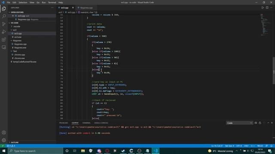Open the output channel dropdown showing Code
Viewport: 275px width, 154px height.
coord(239,123)
